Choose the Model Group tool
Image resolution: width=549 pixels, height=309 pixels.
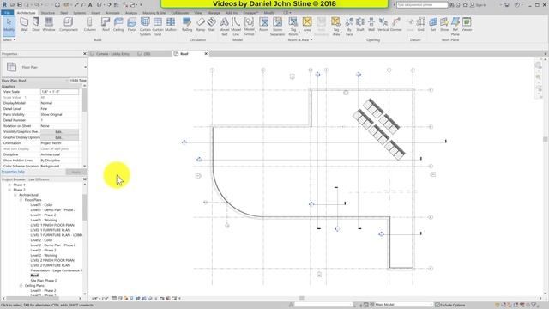[x=250, y=27]
